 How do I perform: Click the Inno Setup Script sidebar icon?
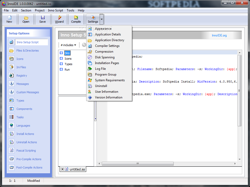[x=11, y=42]
